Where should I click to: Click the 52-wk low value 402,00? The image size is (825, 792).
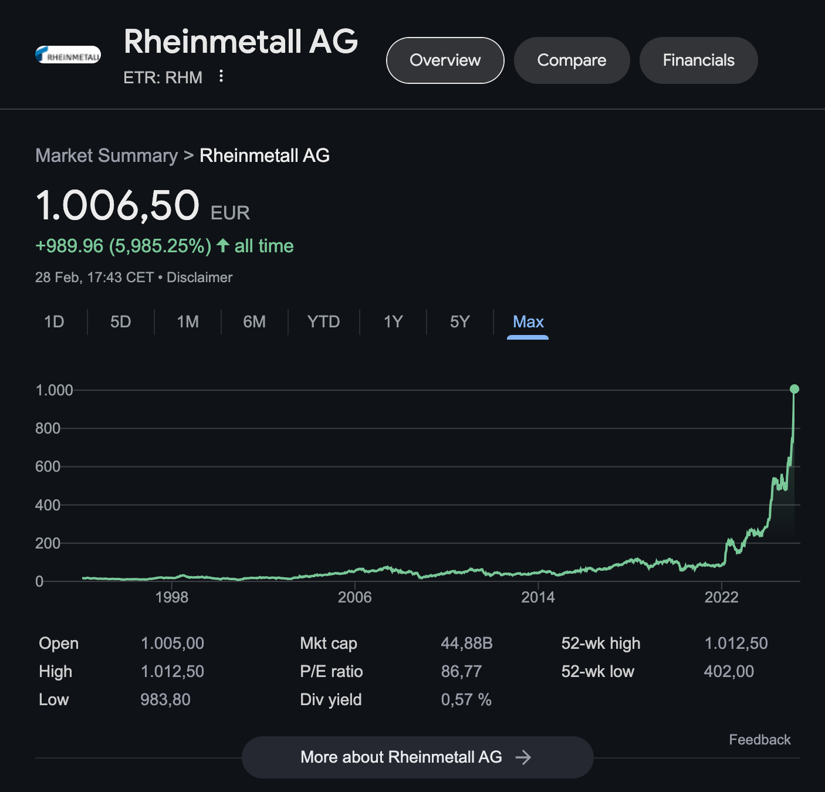(729, 672)
